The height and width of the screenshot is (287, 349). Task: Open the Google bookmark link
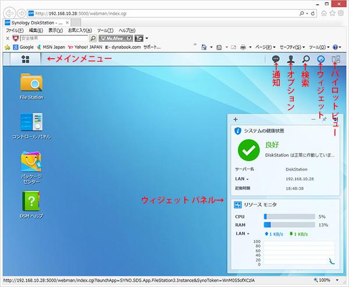tap(23, 47)
